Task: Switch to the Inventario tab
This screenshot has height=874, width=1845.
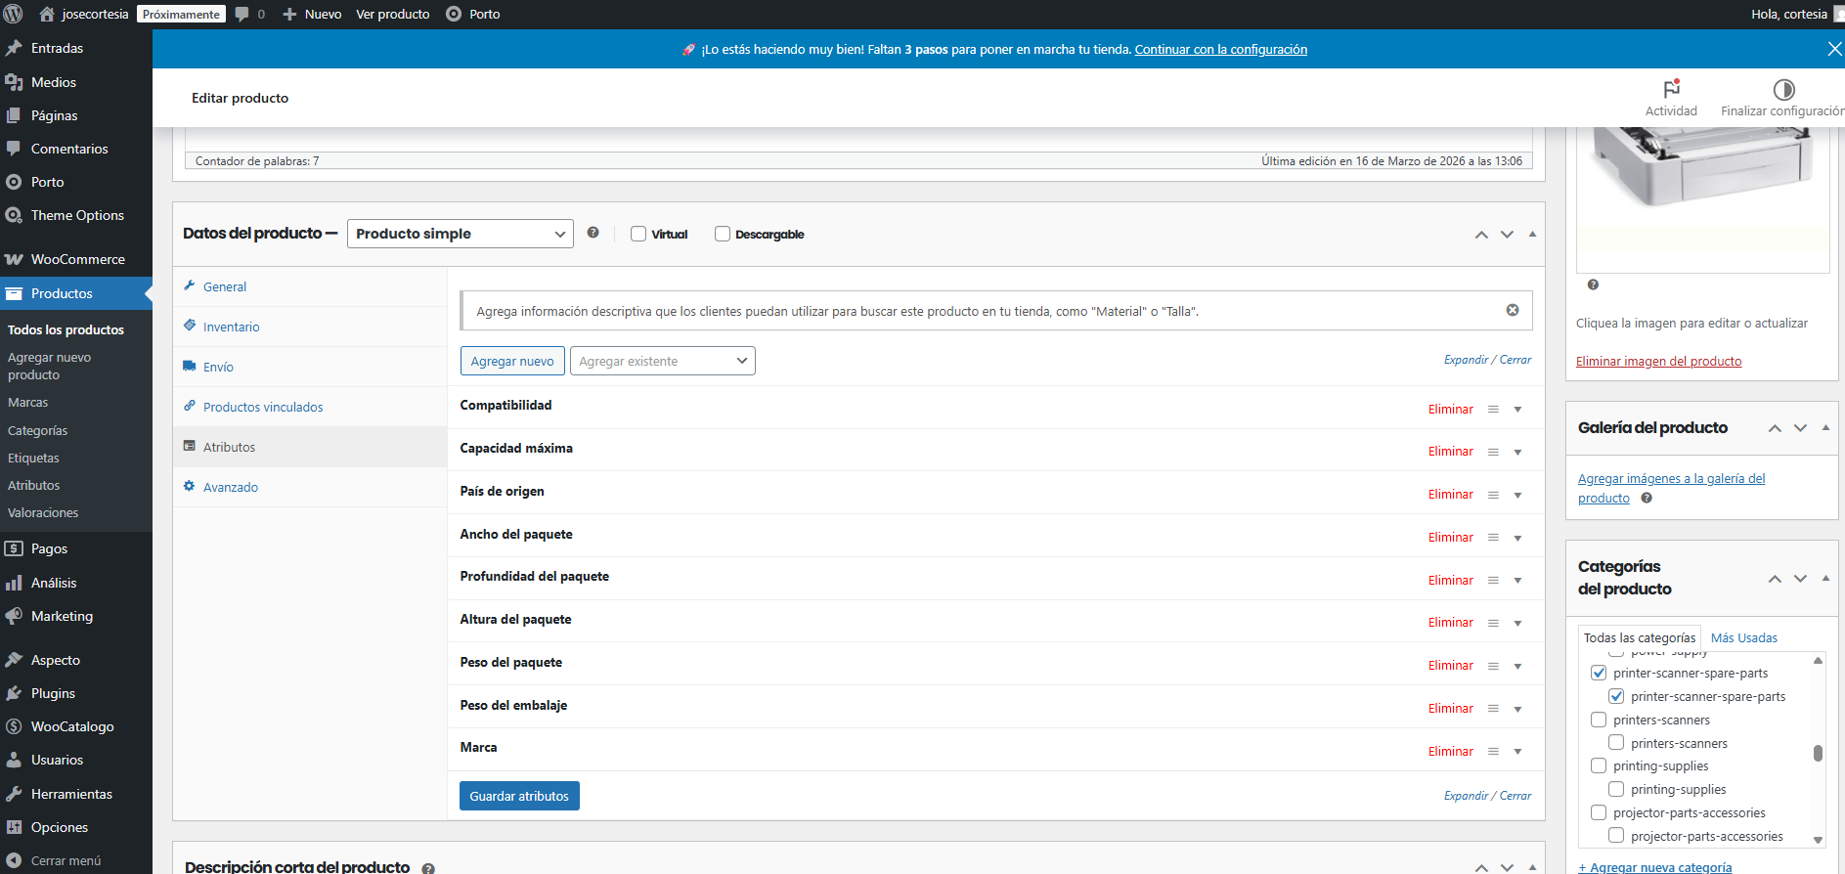Action: (x=231, y=327)
